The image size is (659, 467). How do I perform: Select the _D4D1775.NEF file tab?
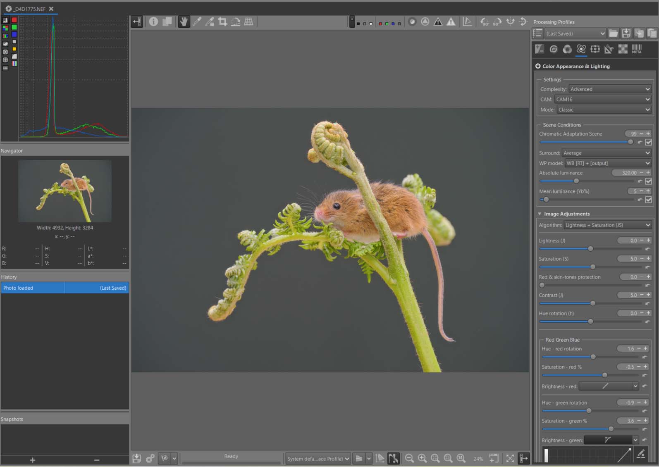(29, 9)
